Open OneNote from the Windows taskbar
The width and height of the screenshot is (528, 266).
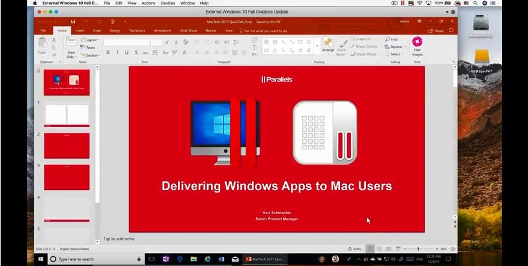pos(166,259)
